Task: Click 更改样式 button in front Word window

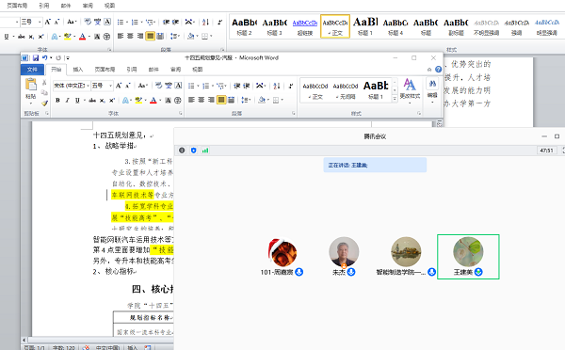Action: pyautogui.click(x=410, y=90)
